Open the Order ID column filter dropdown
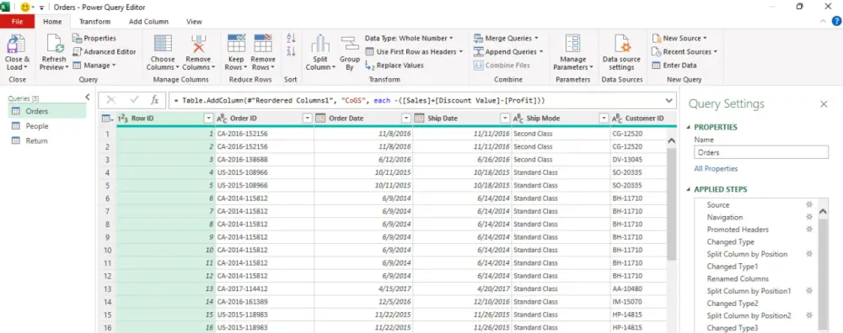Image resolution: width=843 pixels, height=333 pixels. pyautogui.click(x=308, y=119)
